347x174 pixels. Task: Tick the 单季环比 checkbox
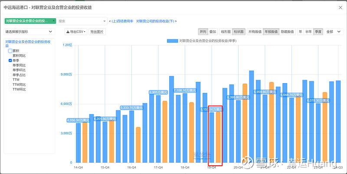[10, 70]
